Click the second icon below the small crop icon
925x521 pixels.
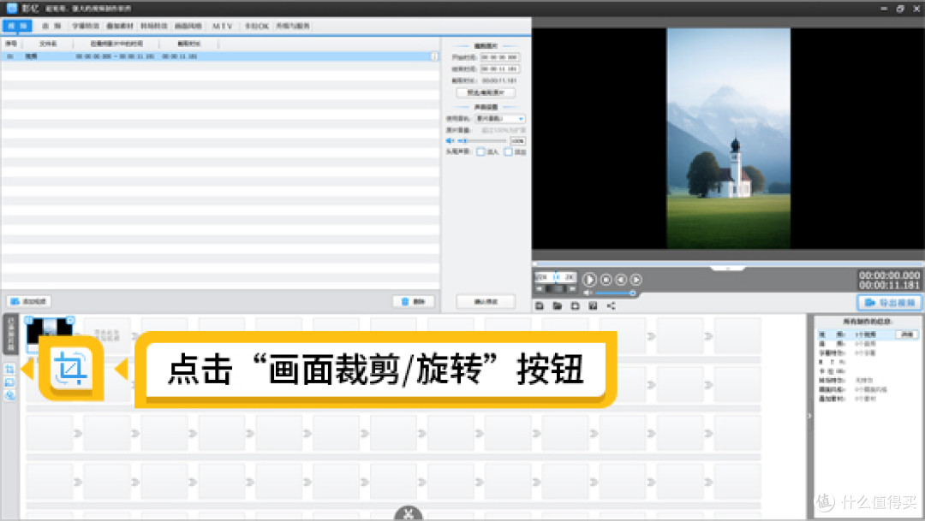click(x=9, y=382)
